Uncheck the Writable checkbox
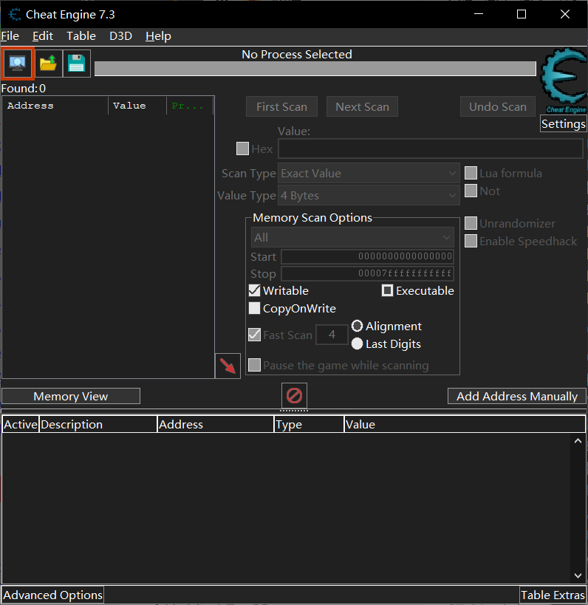Viewport: 588px width, 605px height. pyautogui.click(x=255, y=290)
